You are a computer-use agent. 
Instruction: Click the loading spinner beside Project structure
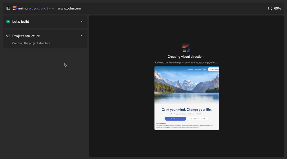(x=8, y=36)
